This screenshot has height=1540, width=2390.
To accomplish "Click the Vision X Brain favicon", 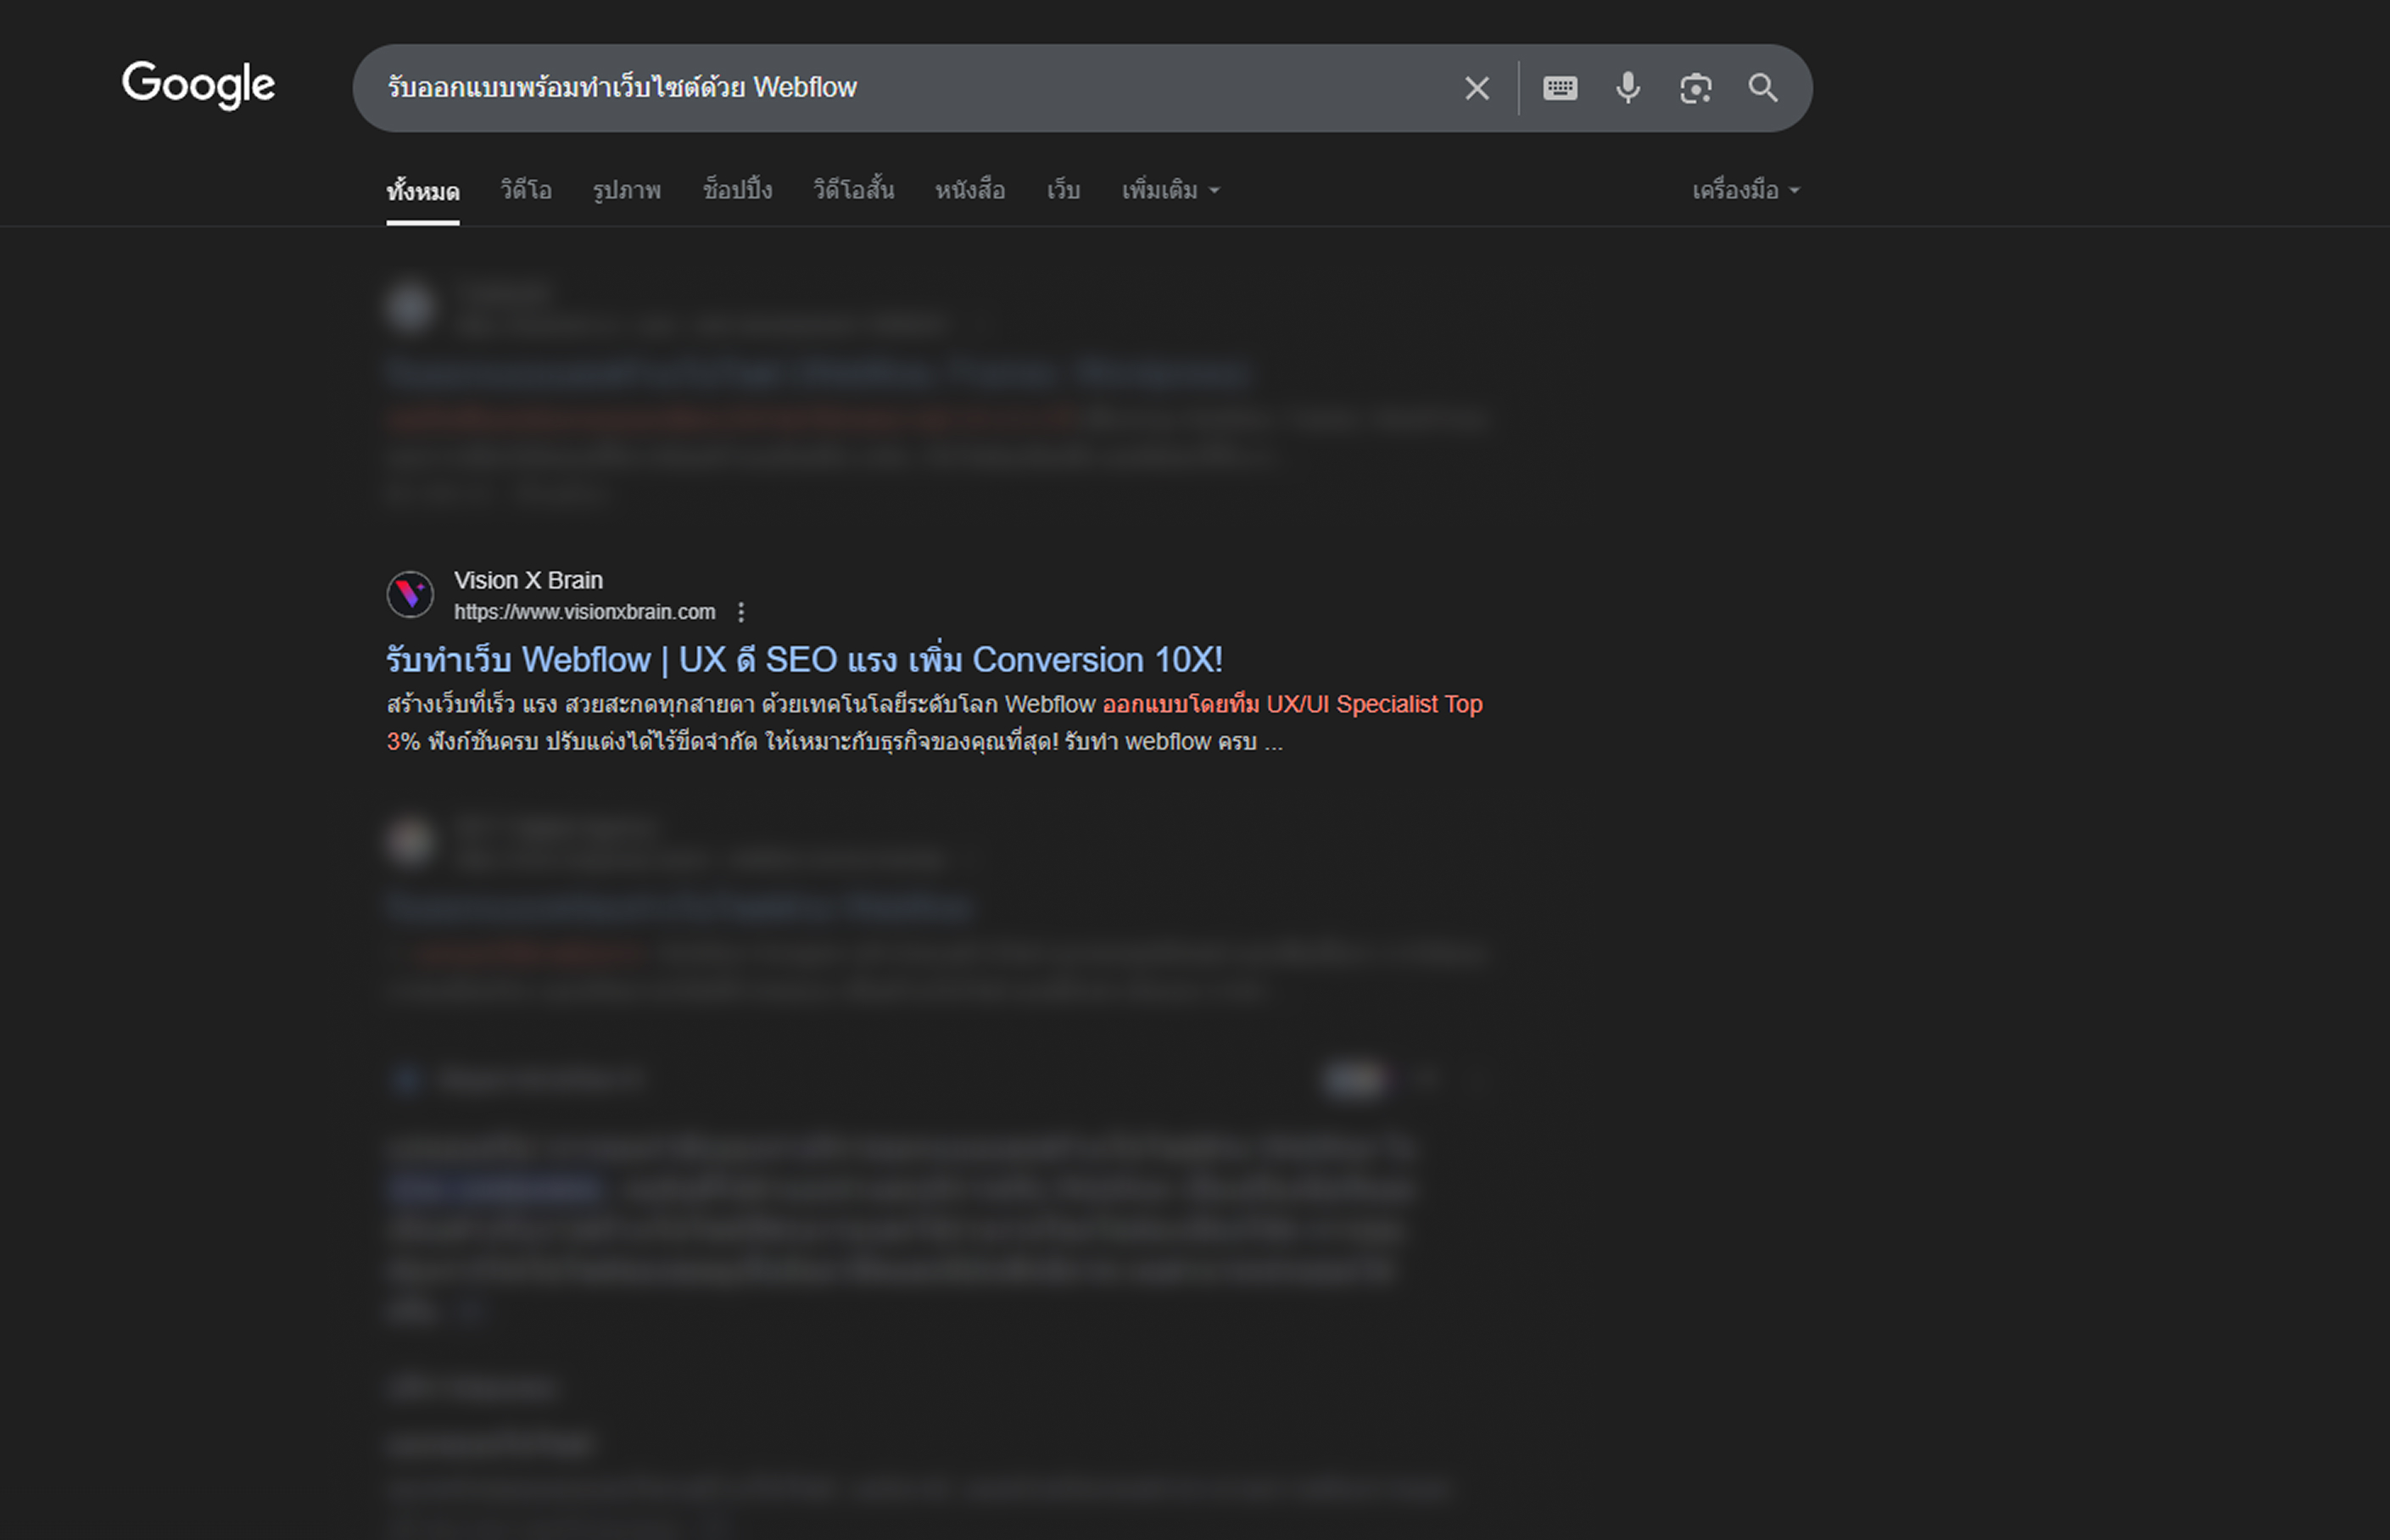I will point(410,595).
